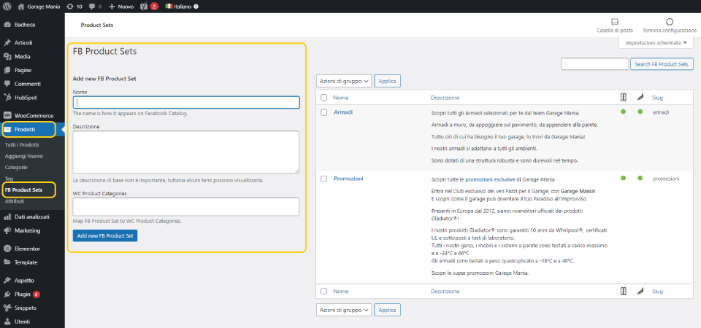The width and height of the screenshot is (701, 328).
Task: Click the help question mark beside Italiano
Action: pos(196,7)
